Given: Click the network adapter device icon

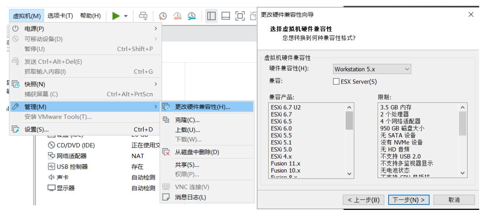Looking at the screenshot, I should click(51, 156).
